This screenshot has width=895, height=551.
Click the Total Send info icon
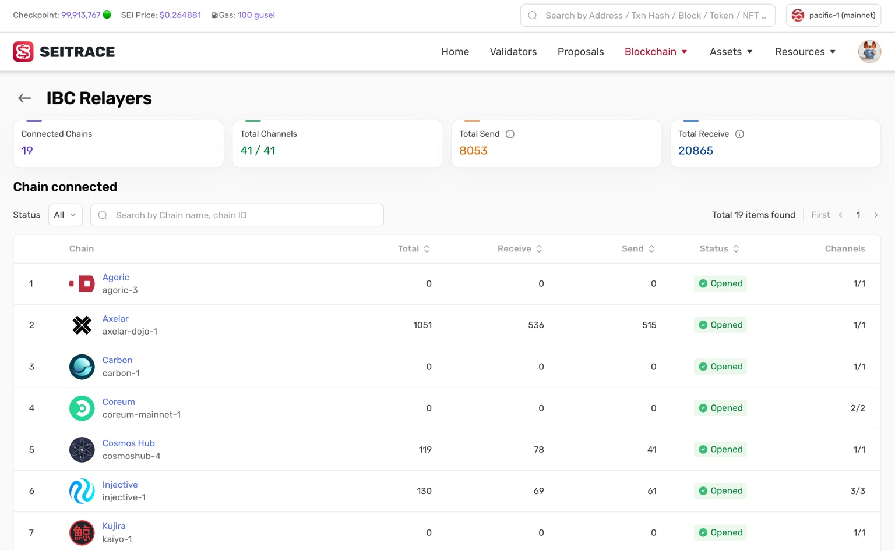point(510,134)
